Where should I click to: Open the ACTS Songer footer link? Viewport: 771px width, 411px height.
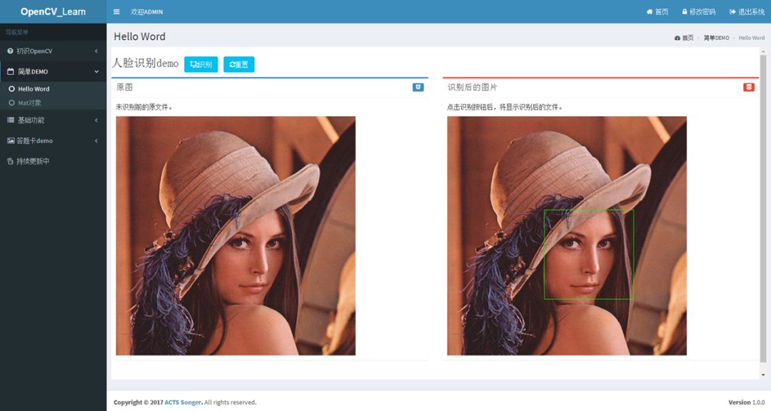pyautogui.click(x=183, y=402)
